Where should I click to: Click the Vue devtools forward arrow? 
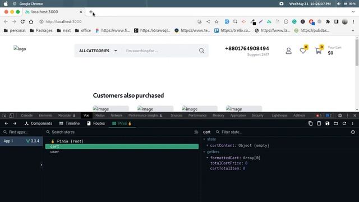(x=15, y=123)
